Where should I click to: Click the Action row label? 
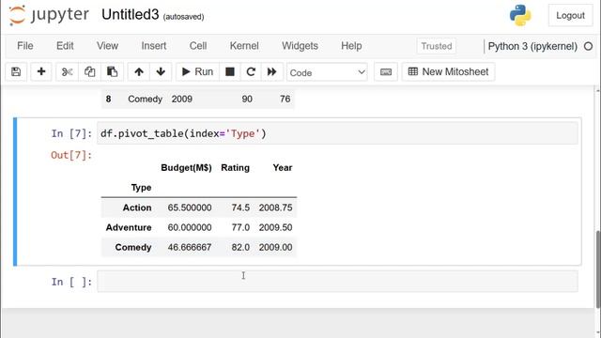click(137, 207)
